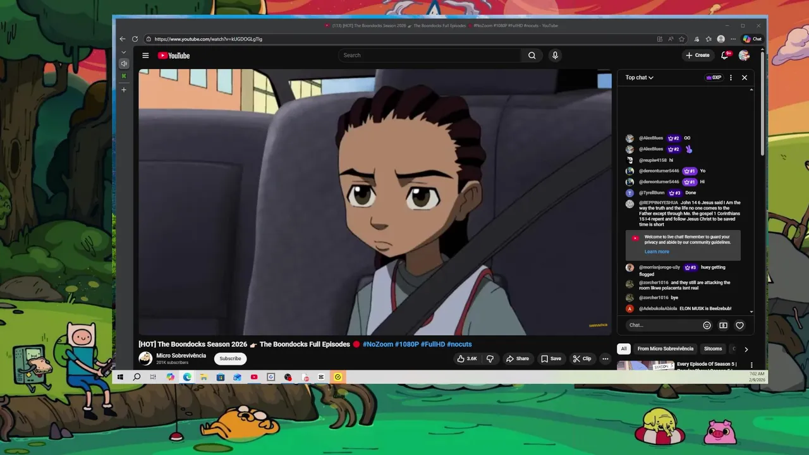
Task: Open Micro Sobrevivência channel avatar
Action: (145, 358)
